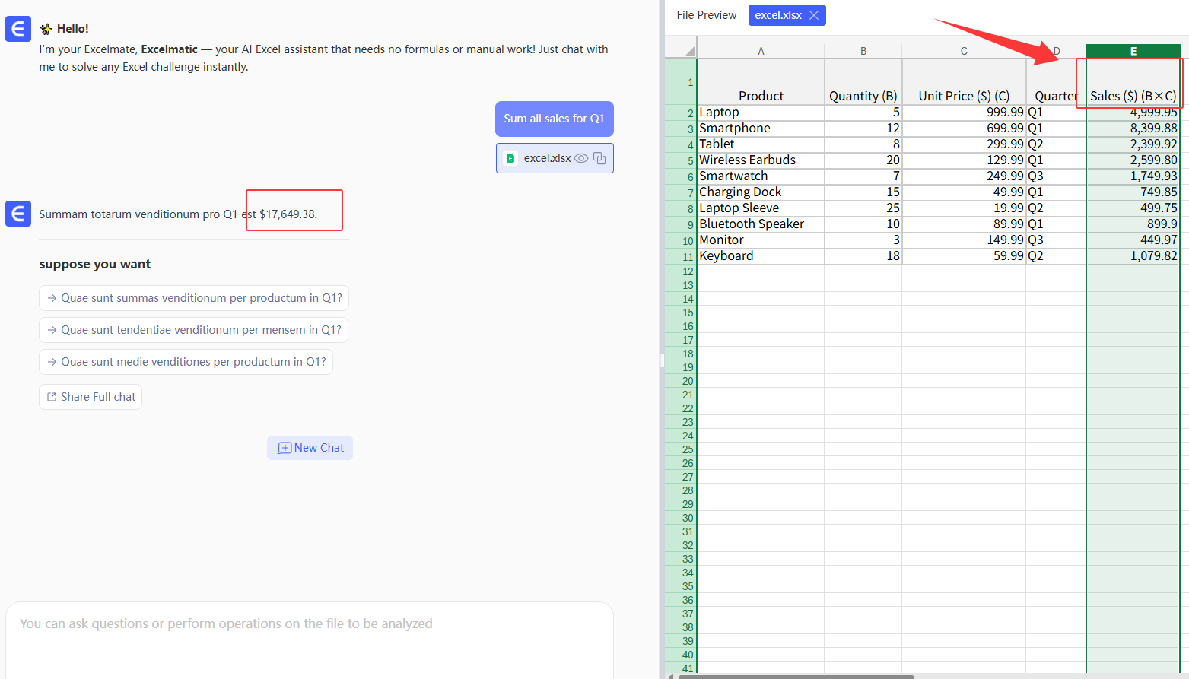Choose suggestion about medie venditiones per productum

coord(186,362)
